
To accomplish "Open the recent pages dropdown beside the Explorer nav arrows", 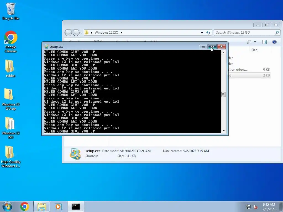I will tap(82, 33).
